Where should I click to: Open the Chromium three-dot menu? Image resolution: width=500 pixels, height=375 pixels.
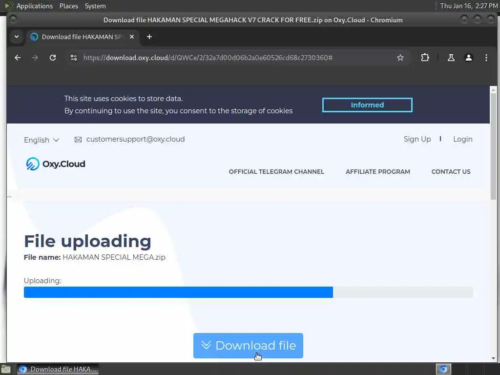486,58
